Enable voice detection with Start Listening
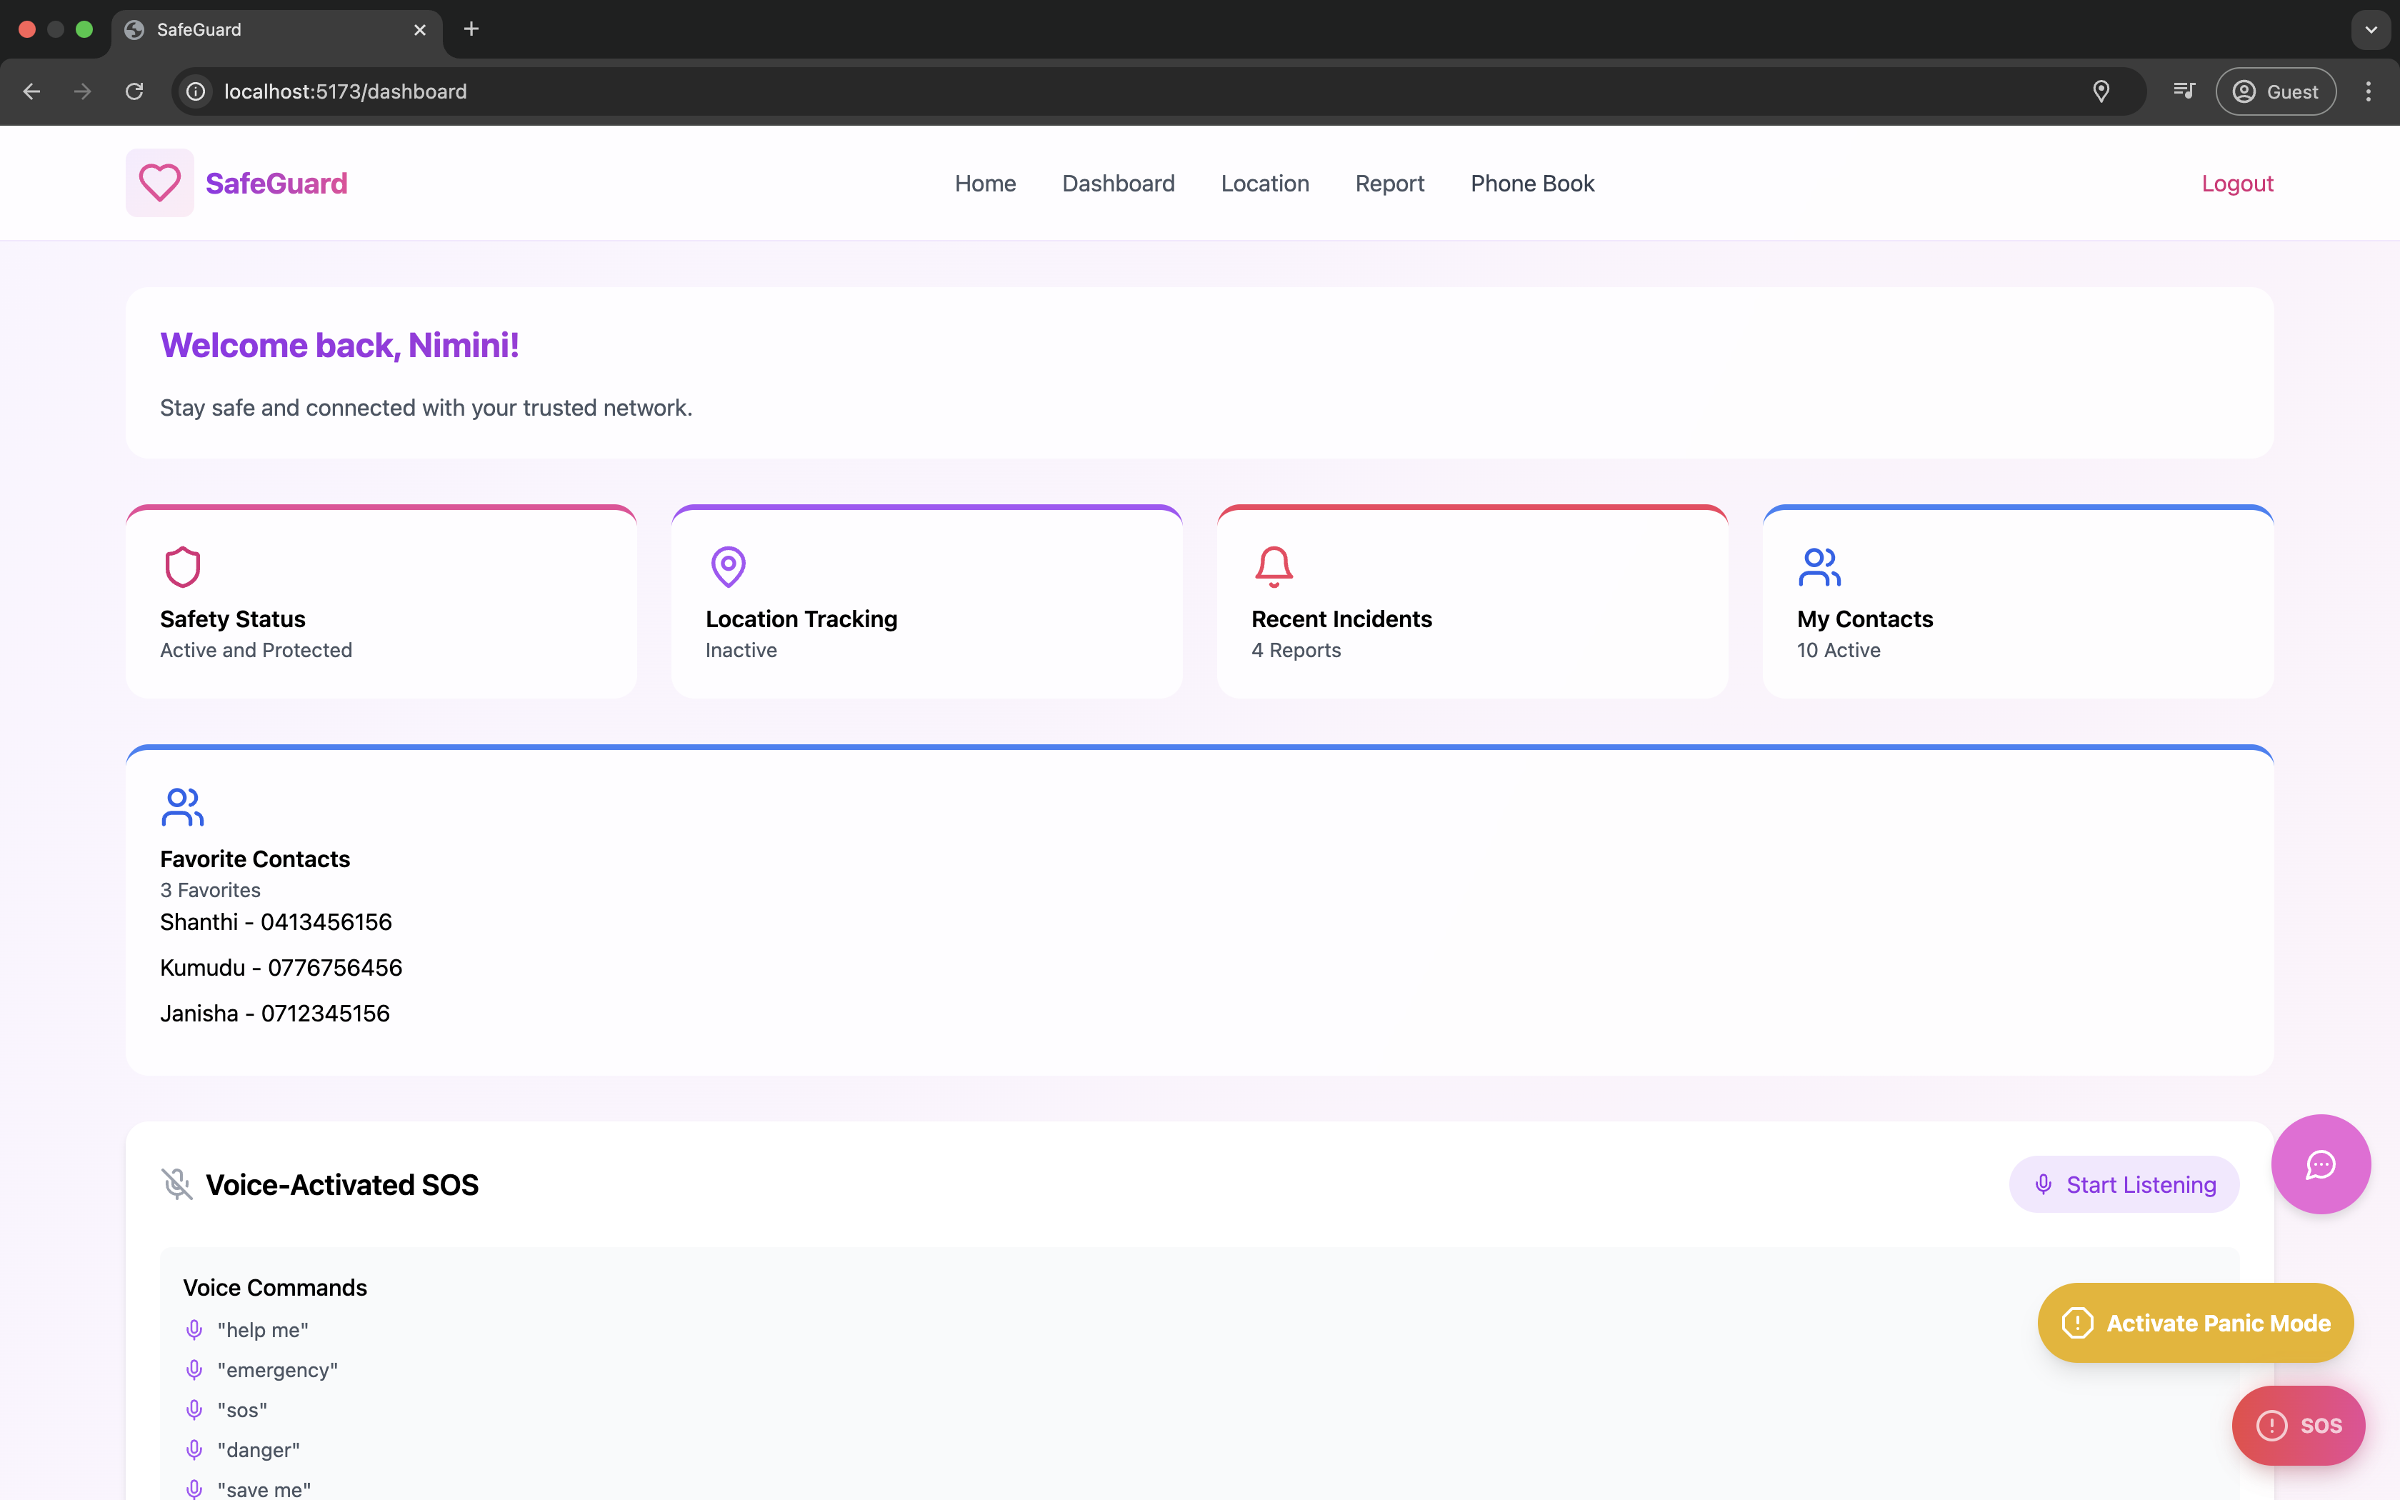The height and width of the screenshot is (1500, 2400). pyautogui.click(x=2124, y=1184)
